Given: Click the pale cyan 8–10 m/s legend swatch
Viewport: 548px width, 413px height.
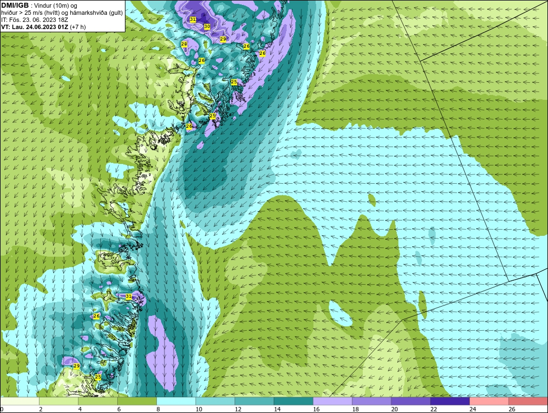Looking at the screenshot, I should click(176, 401).
